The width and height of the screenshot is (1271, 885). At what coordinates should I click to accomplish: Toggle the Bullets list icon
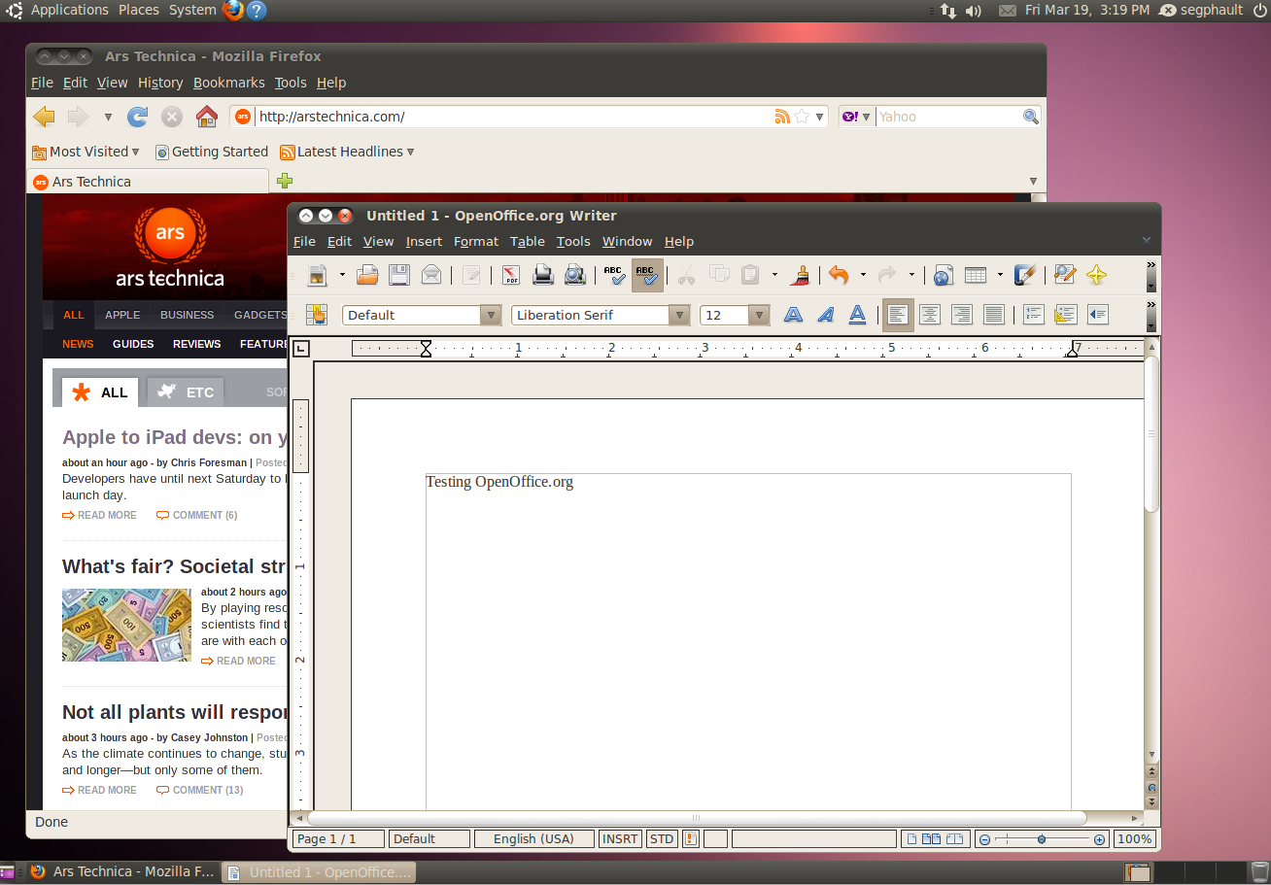pyautogui.click(x=1066, y=315)
